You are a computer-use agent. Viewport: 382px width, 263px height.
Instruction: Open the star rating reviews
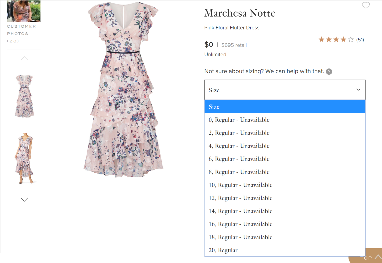[x=336, y=40]
